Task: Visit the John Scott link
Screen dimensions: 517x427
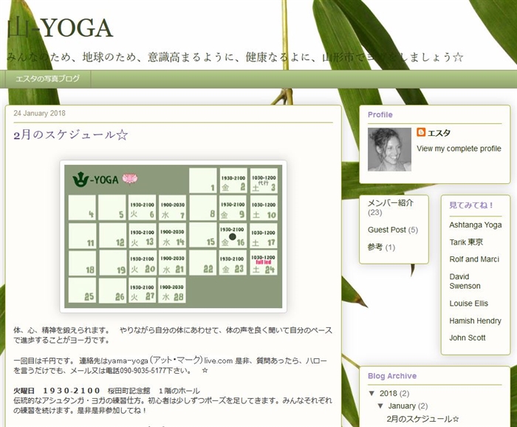Action: point(468,338)
